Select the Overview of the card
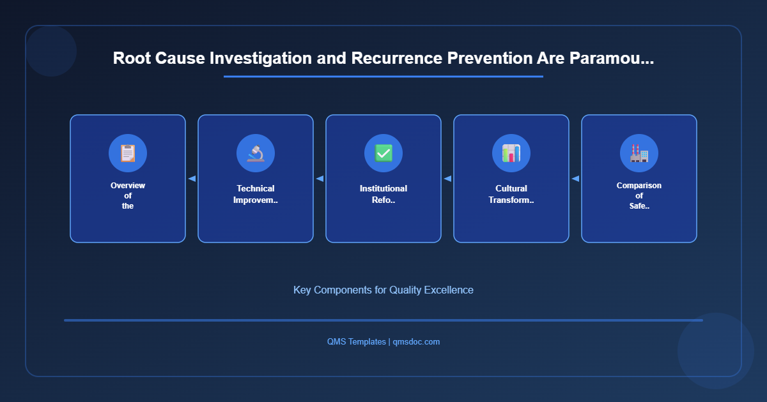The image size is (767, 402). [x=128, y=179]
